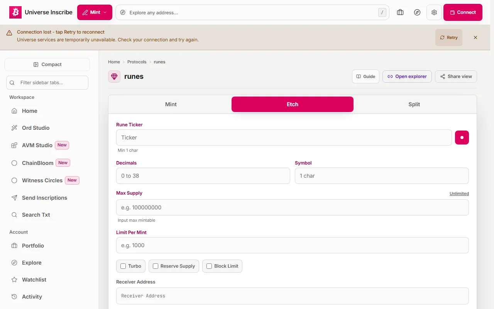Click the Min 1 char hint text

(x=128, y=150)
